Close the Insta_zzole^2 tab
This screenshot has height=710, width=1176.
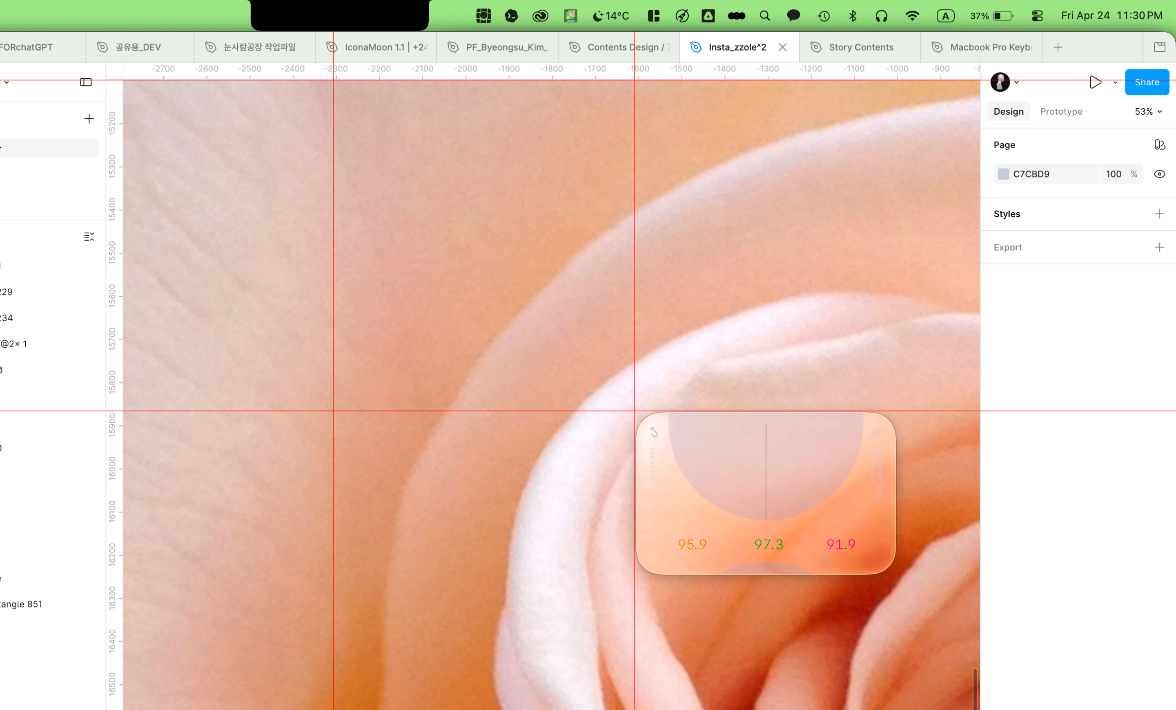tap(783, 47)
